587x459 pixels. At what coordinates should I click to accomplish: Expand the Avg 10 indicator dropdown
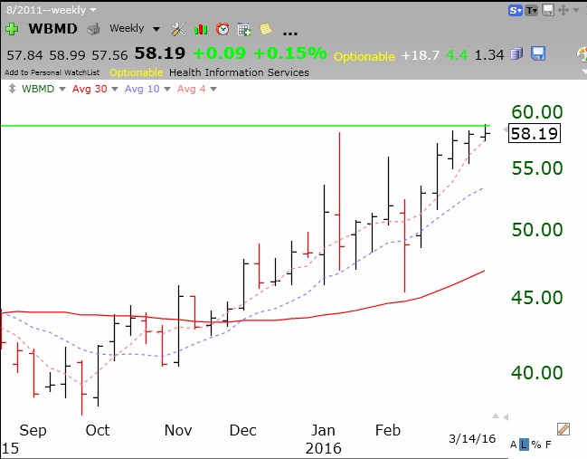pos(167,90)
